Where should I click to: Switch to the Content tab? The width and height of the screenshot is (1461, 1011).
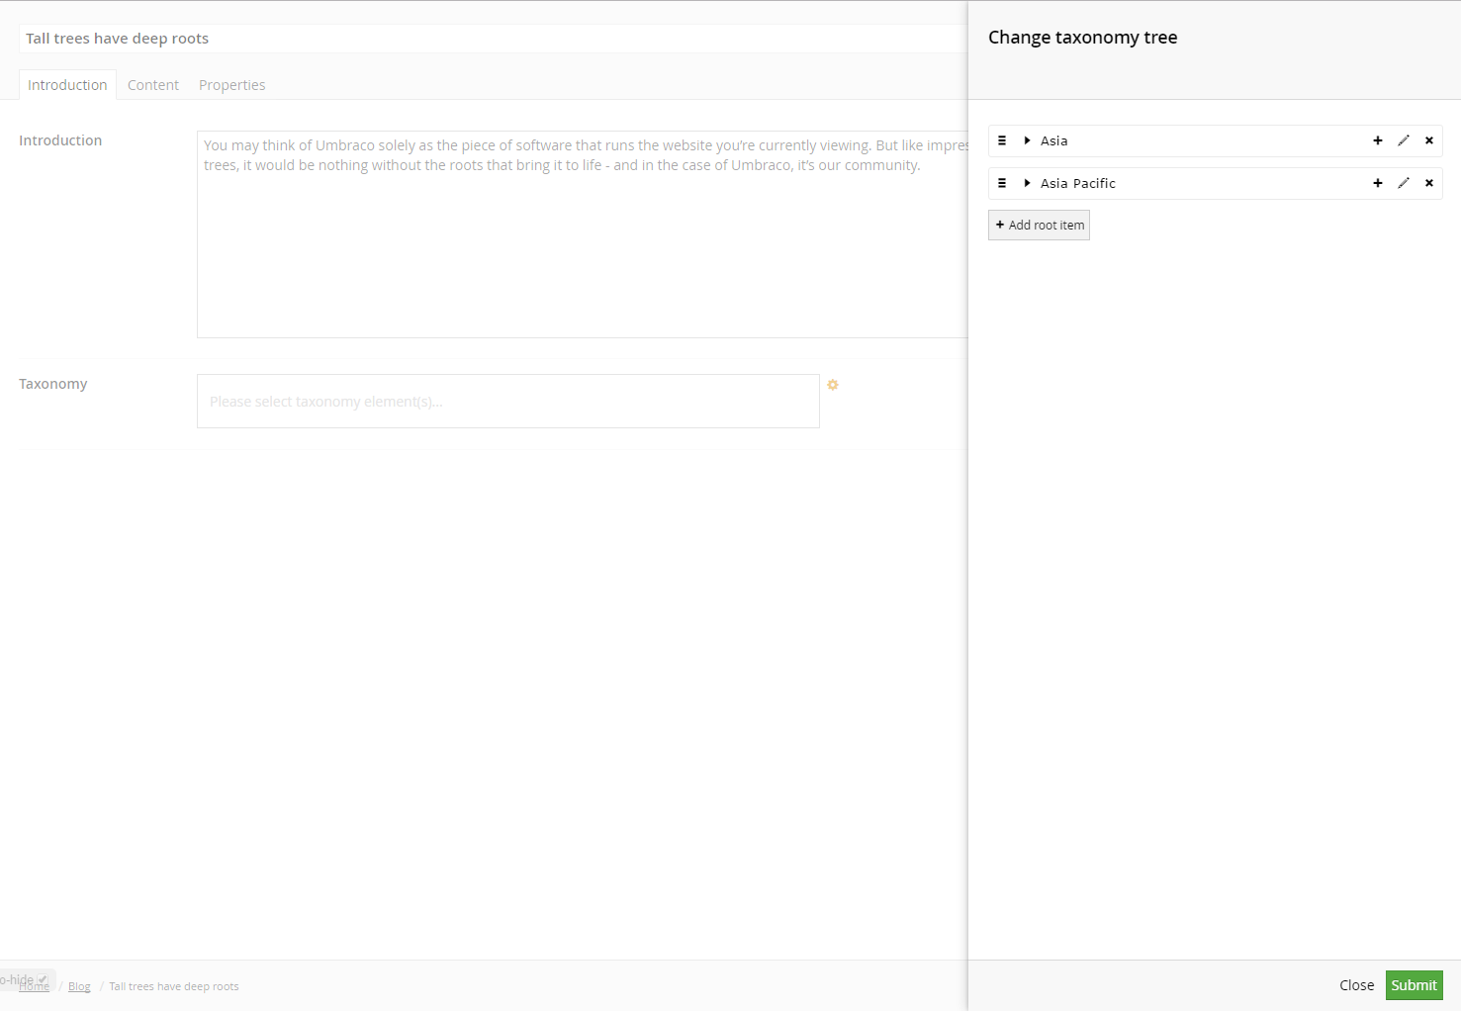pyautogui.click(x=153, y=85)
